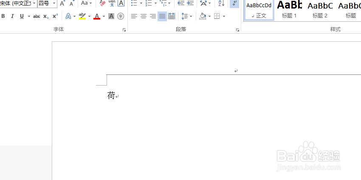This screenshot has width=361, height=180.
Task: Toggle bold formatting with the B button
Action: pos(3,16)
